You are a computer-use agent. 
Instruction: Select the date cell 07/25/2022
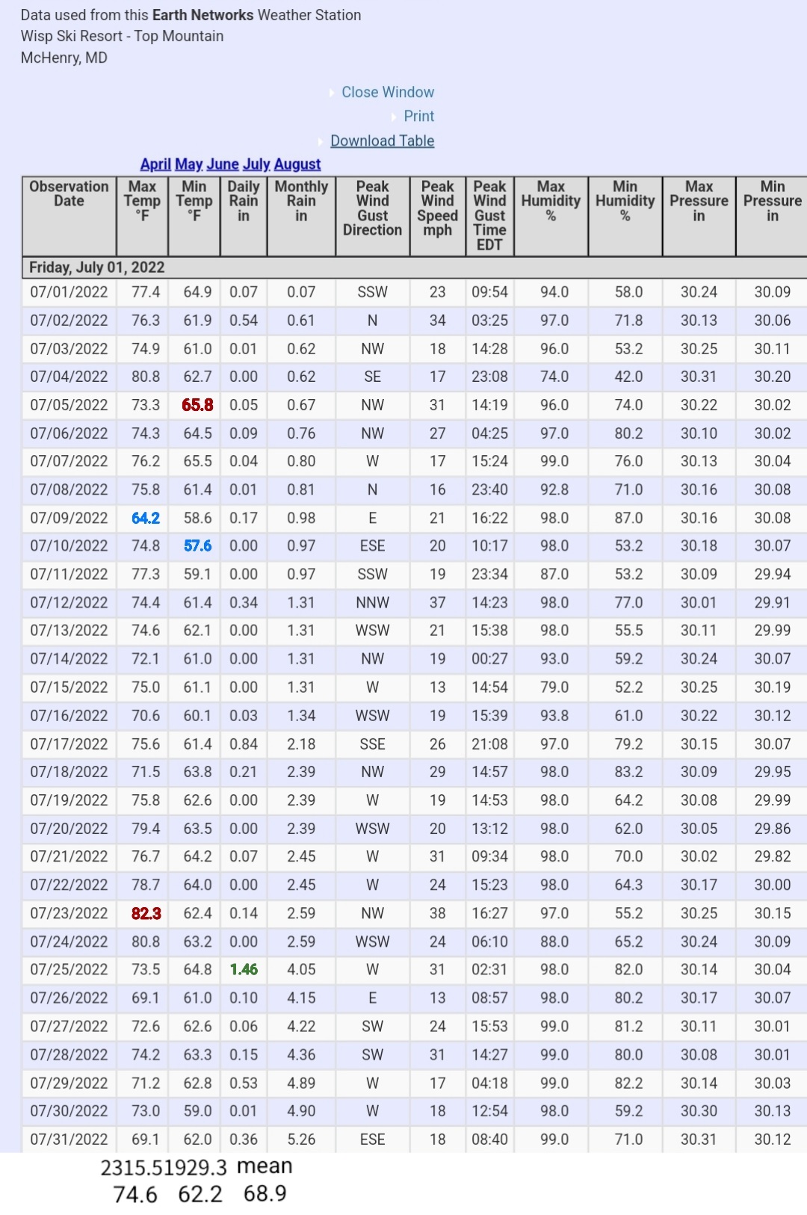(x=69, y=969)
